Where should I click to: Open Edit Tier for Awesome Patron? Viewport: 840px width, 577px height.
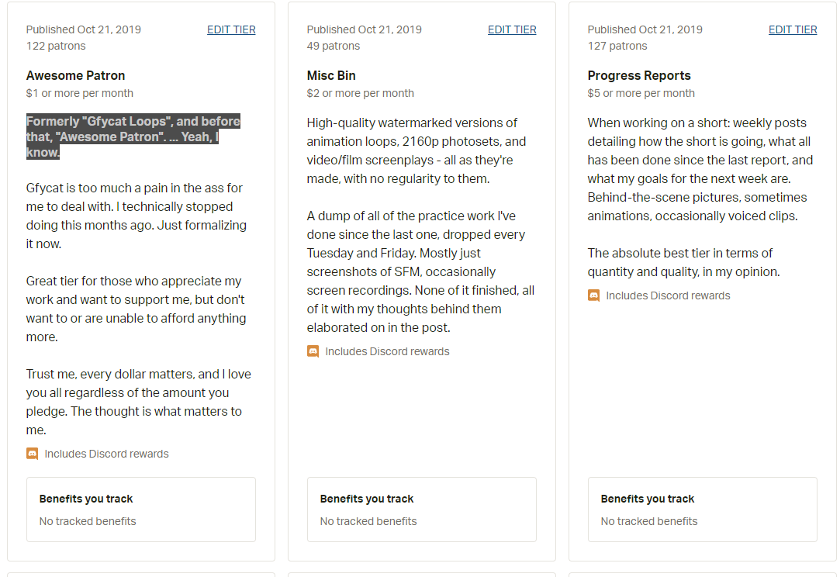point(231,30)
